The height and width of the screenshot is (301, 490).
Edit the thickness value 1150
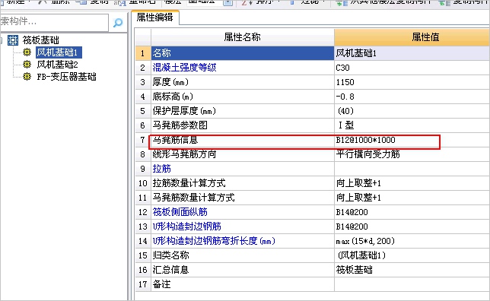point(412,82)
